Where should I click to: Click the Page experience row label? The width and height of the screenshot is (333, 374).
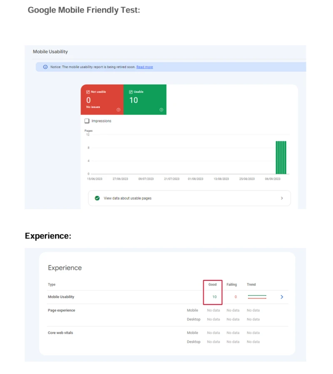(x=61, y=310)
